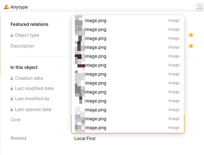
Task: Click the Anytype writing hand emoji icon
Action: pyautogui.click(x=6, y=7)
